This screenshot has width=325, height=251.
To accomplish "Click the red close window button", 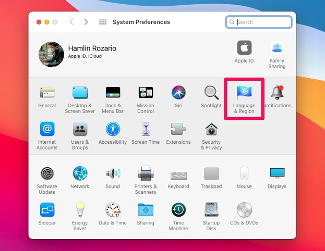I will coord(39,22).
